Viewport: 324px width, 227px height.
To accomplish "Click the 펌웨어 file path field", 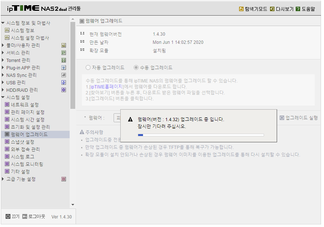I will [117, 118].
